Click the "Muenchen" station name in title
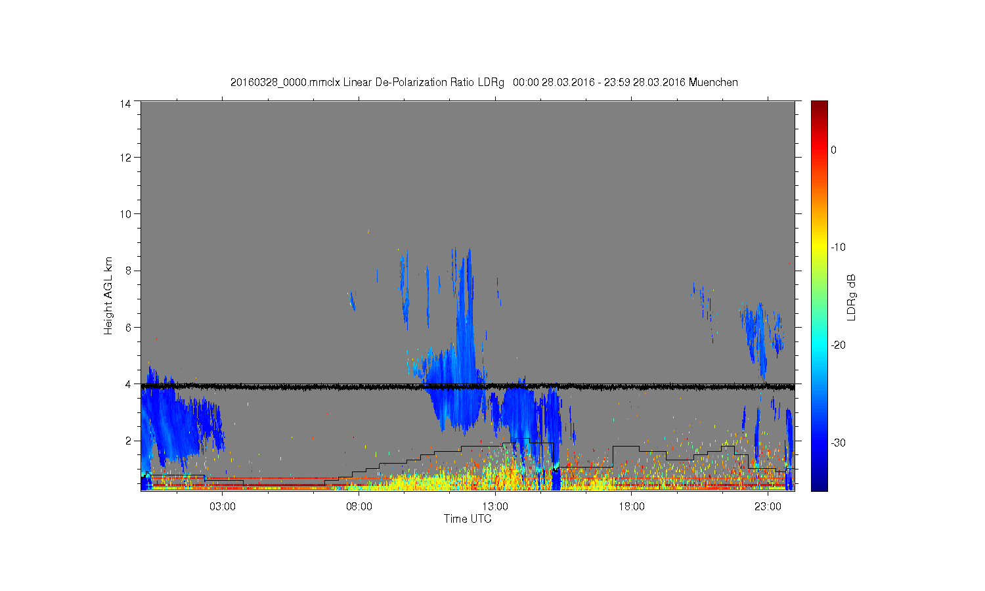 [x=713, y=83]
